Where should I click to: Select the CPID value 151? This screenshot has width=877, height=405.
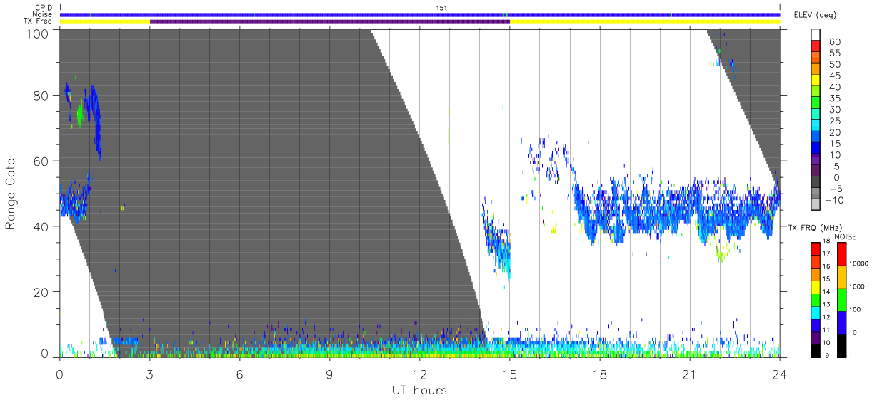(441, 7)
